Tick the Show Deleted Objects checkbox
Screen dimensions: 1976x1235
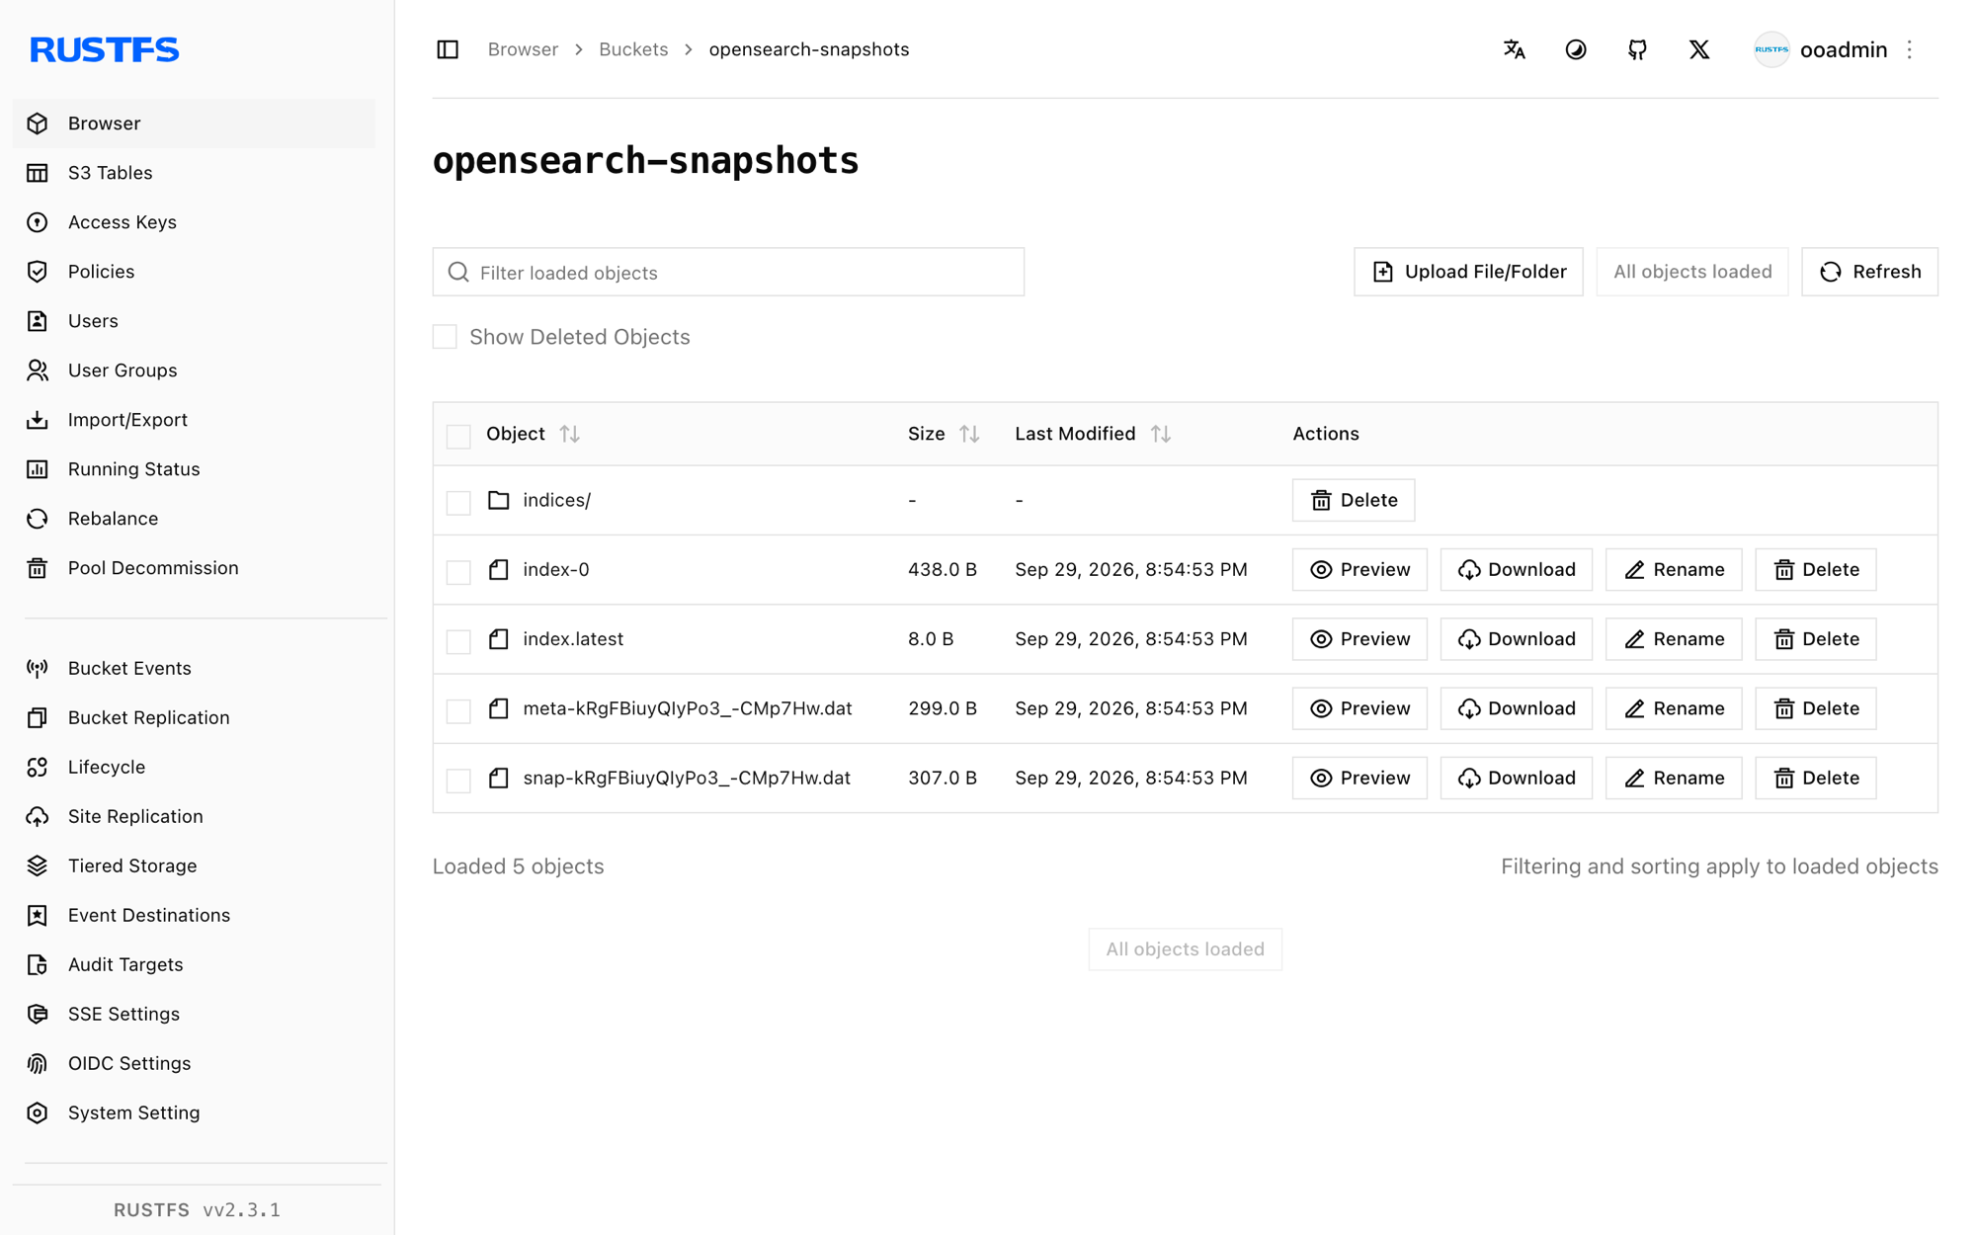(445, 337)
